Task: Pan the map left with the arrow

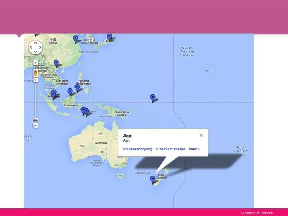Action: click(31, 47)
